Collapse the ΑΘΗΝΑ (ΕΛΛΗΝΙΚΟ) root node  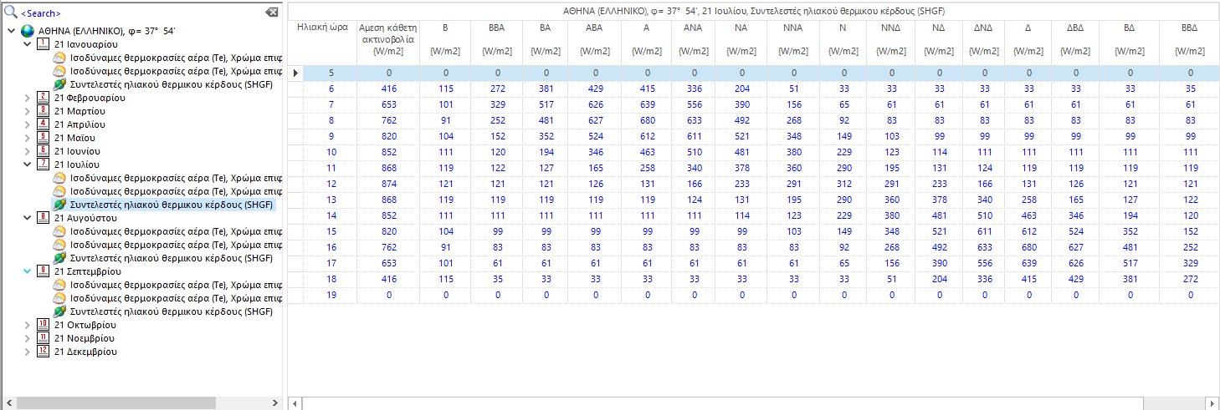(x=10, y=31)
